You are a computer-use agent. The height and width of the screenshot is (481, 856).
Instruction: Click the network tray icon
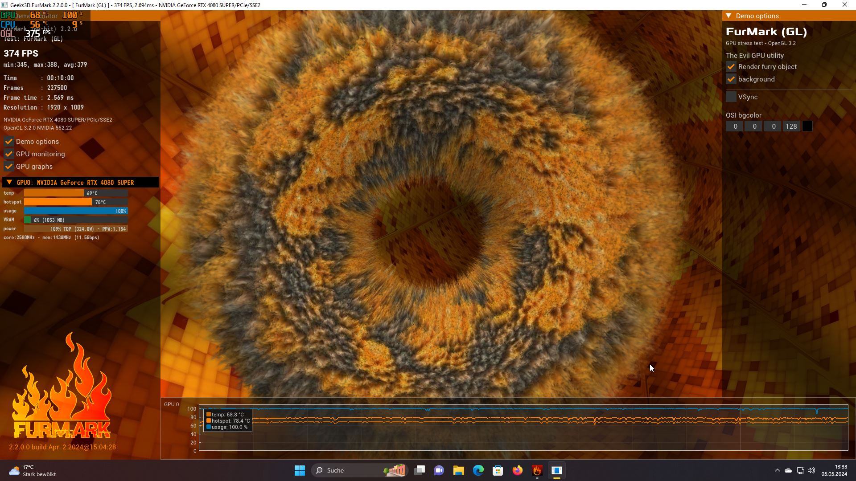800,470
